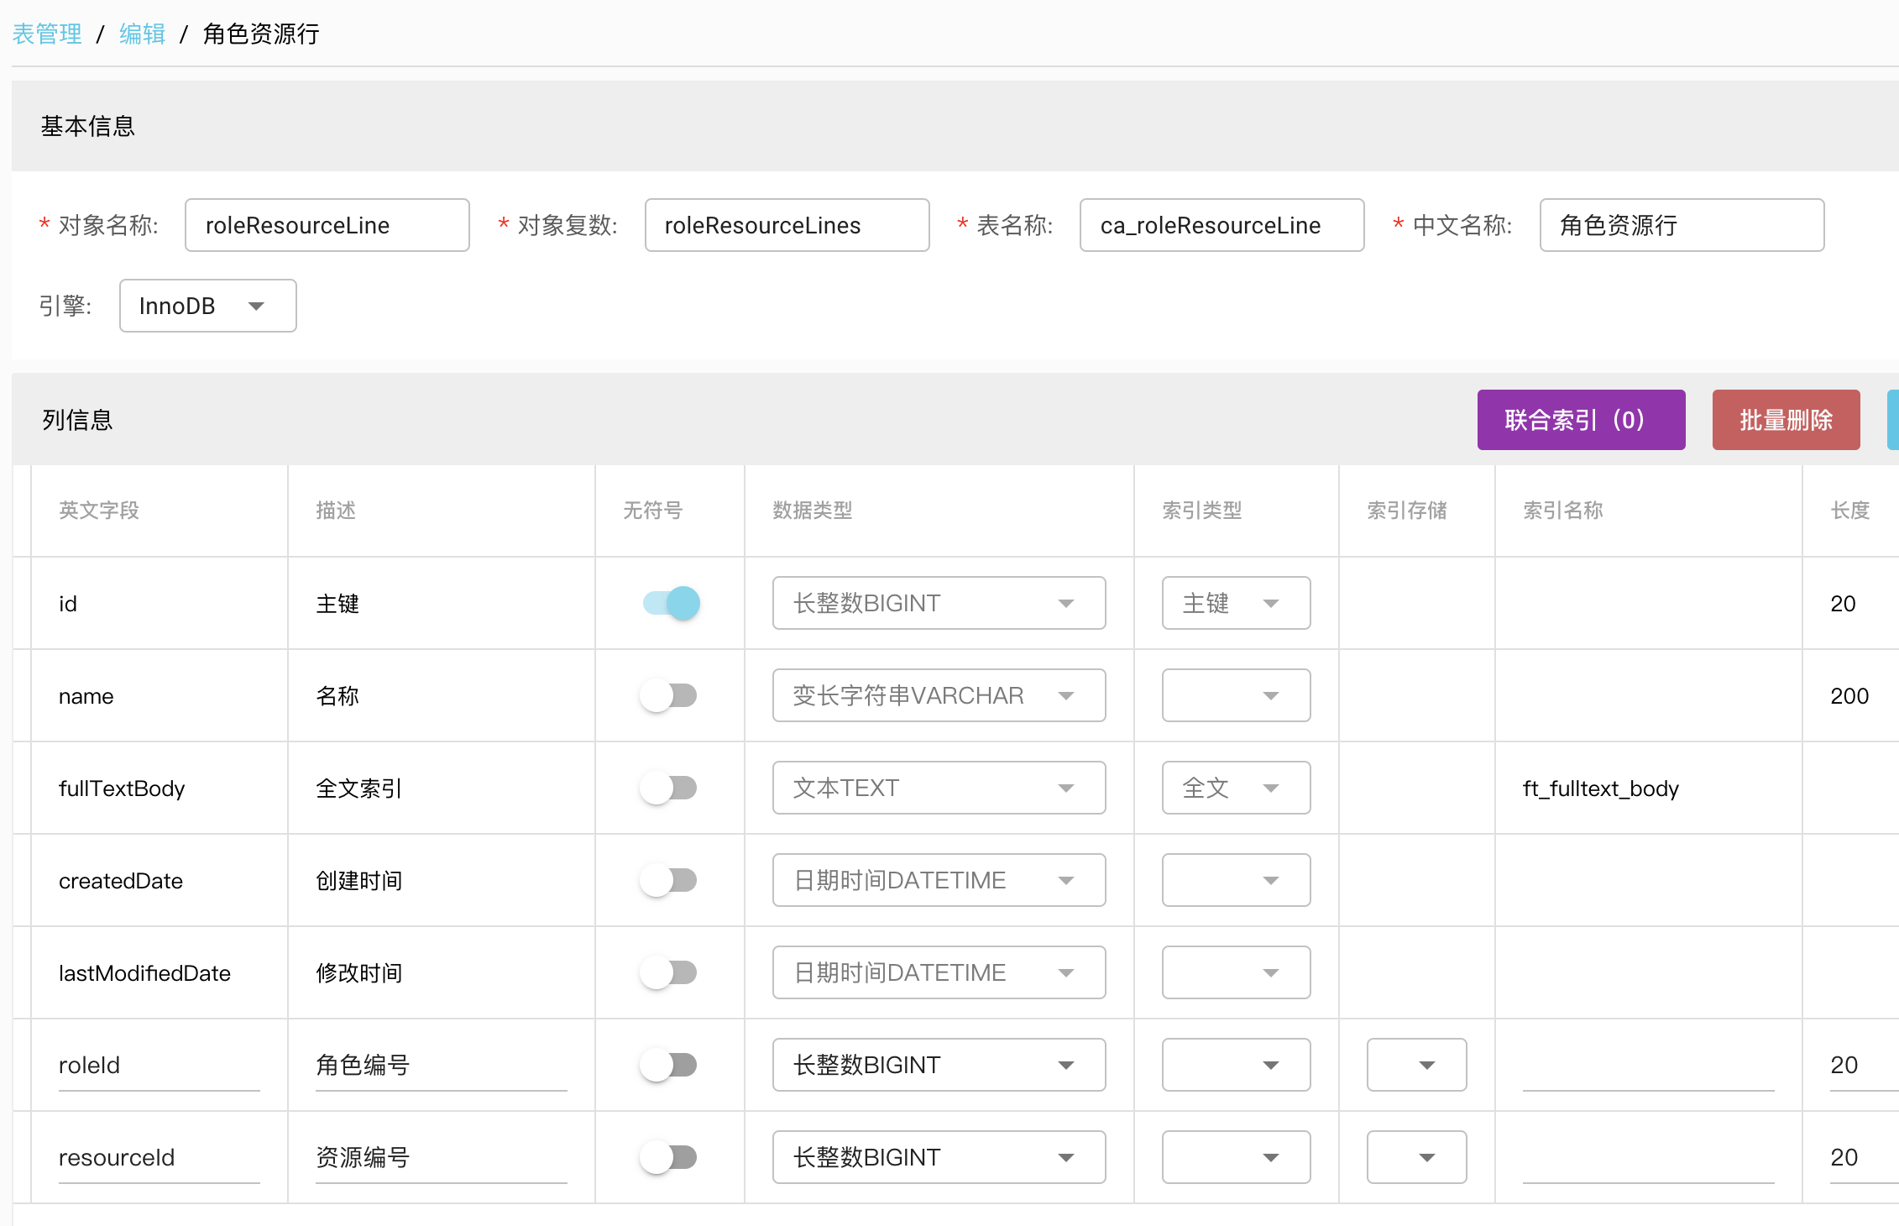Image resolution: width=1899 pixels, height=1226 pixels.
Task: Open 主键 index type dropdown for id
Action: [1235, 603]
